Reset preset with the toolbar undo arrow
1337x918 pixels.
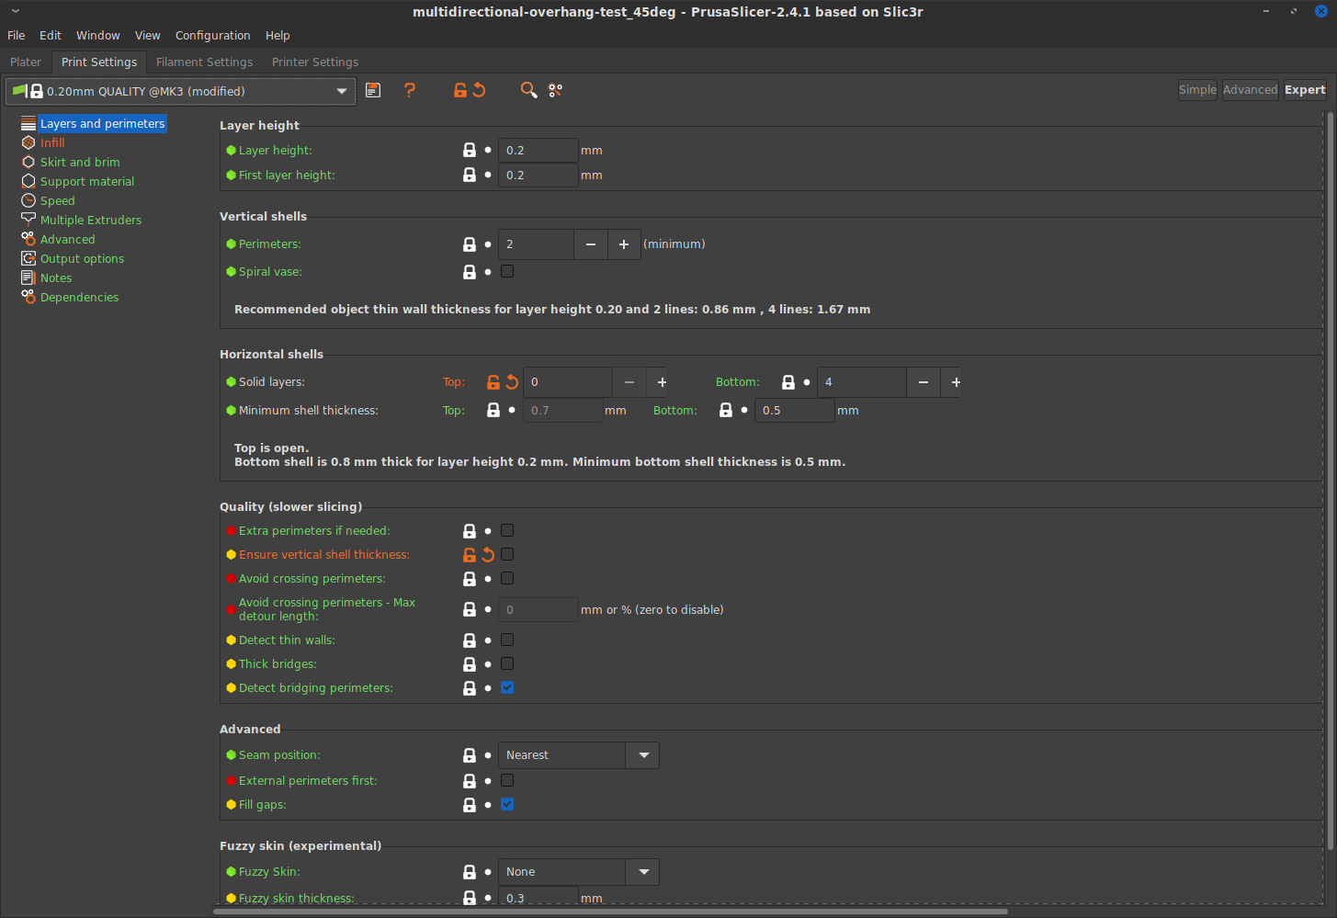click(479, 90)
